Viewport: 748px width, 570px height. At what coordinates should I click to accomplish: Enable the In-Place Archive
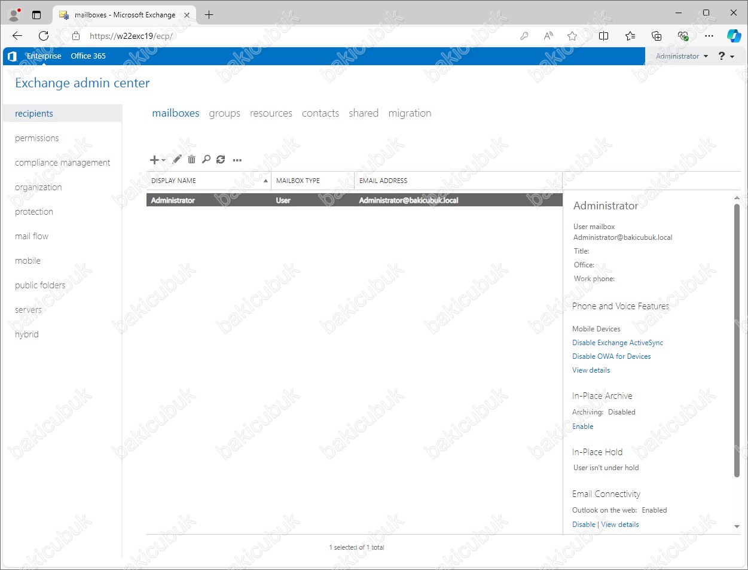tap(582, 426)
